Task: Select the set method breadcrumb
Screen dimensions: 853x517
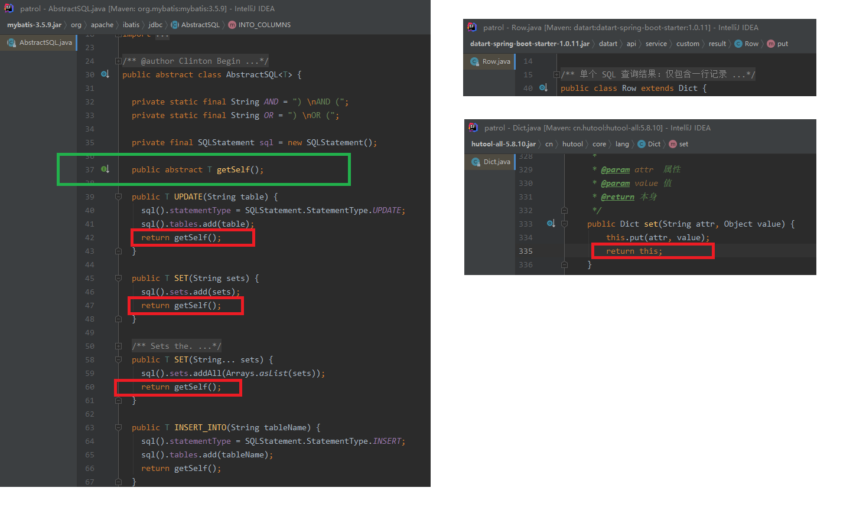Action: pos(679,144)
